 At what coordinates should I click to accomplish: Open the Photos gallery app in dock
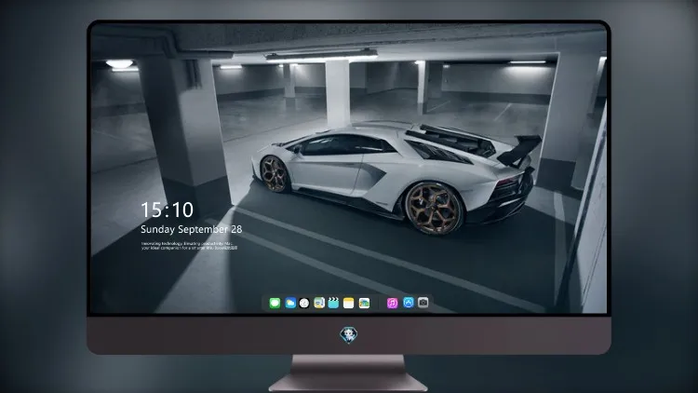pyautogui.click(x=364, y=303)
